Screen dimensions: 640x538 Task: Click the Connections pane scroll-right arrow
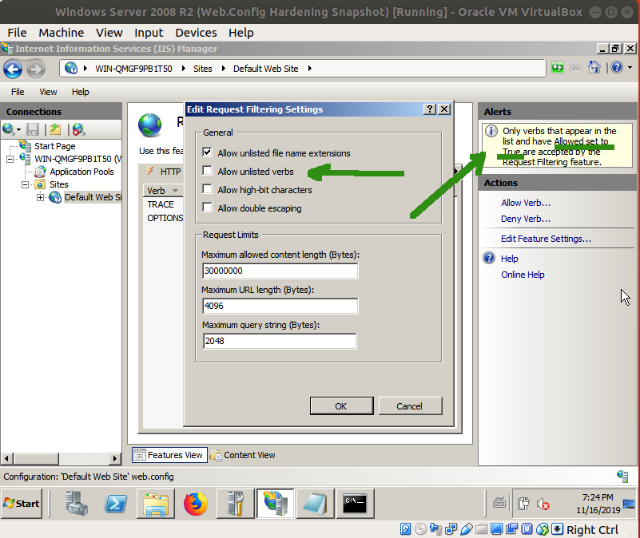click(115, 458)
